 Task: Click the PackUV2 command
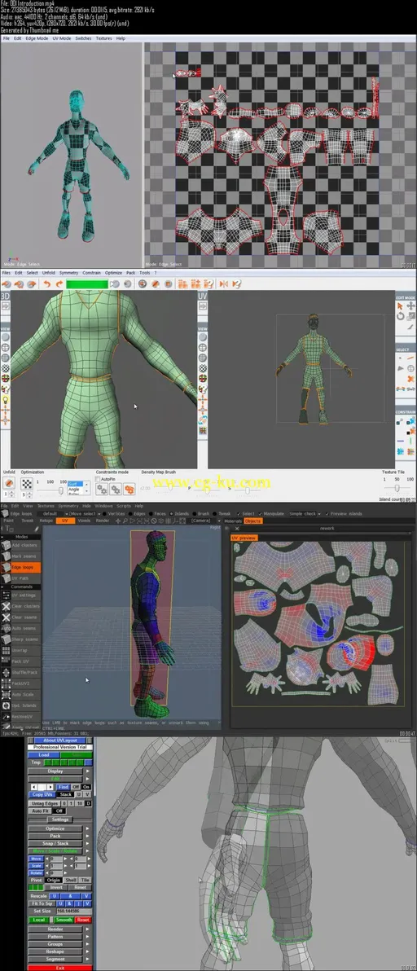tap(21, 683)
